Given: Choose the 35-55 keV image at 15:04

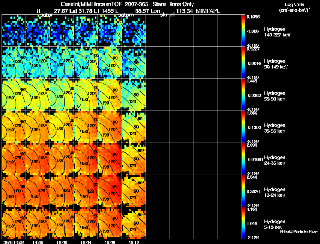Looking at the screenshot, I should 86,127.
